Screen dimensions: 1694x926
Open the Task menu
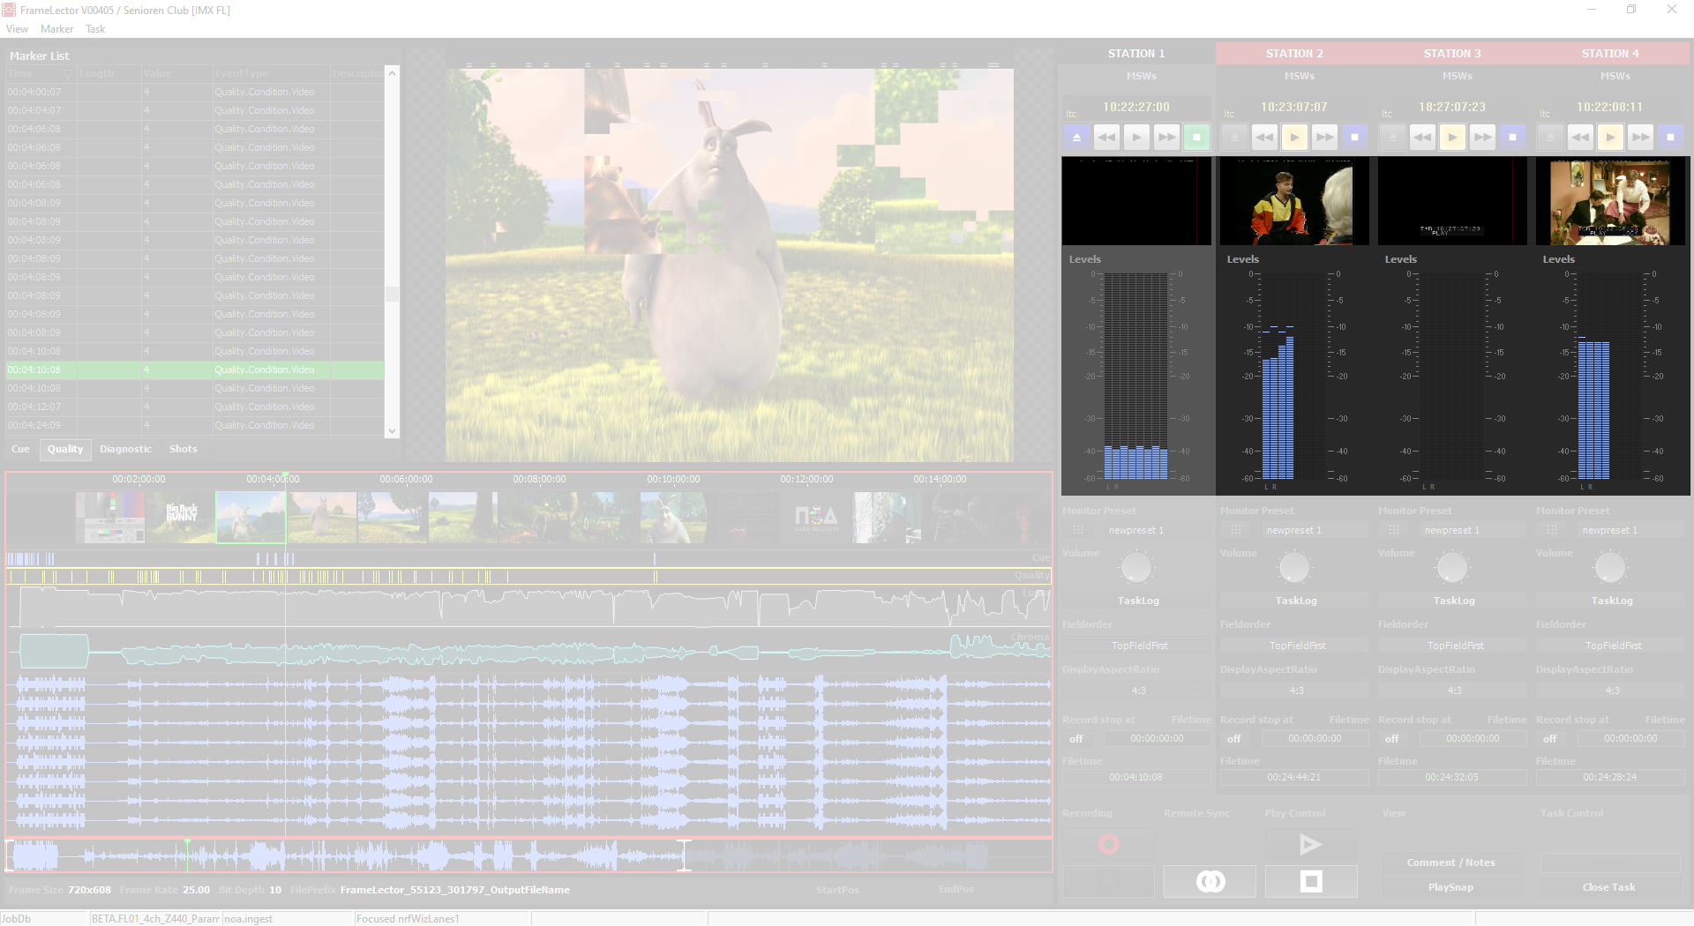(95, 29)
